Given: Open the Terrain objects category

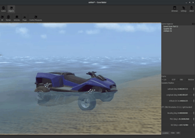Looking at the screenshot, I should [x=8, y=18].
